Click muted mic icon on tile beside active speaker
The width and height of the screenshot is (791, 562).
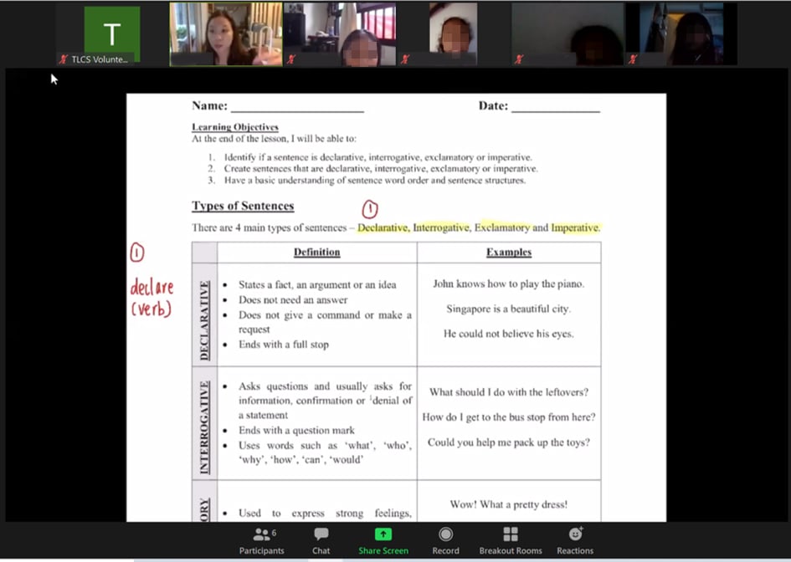pos(290,59)
